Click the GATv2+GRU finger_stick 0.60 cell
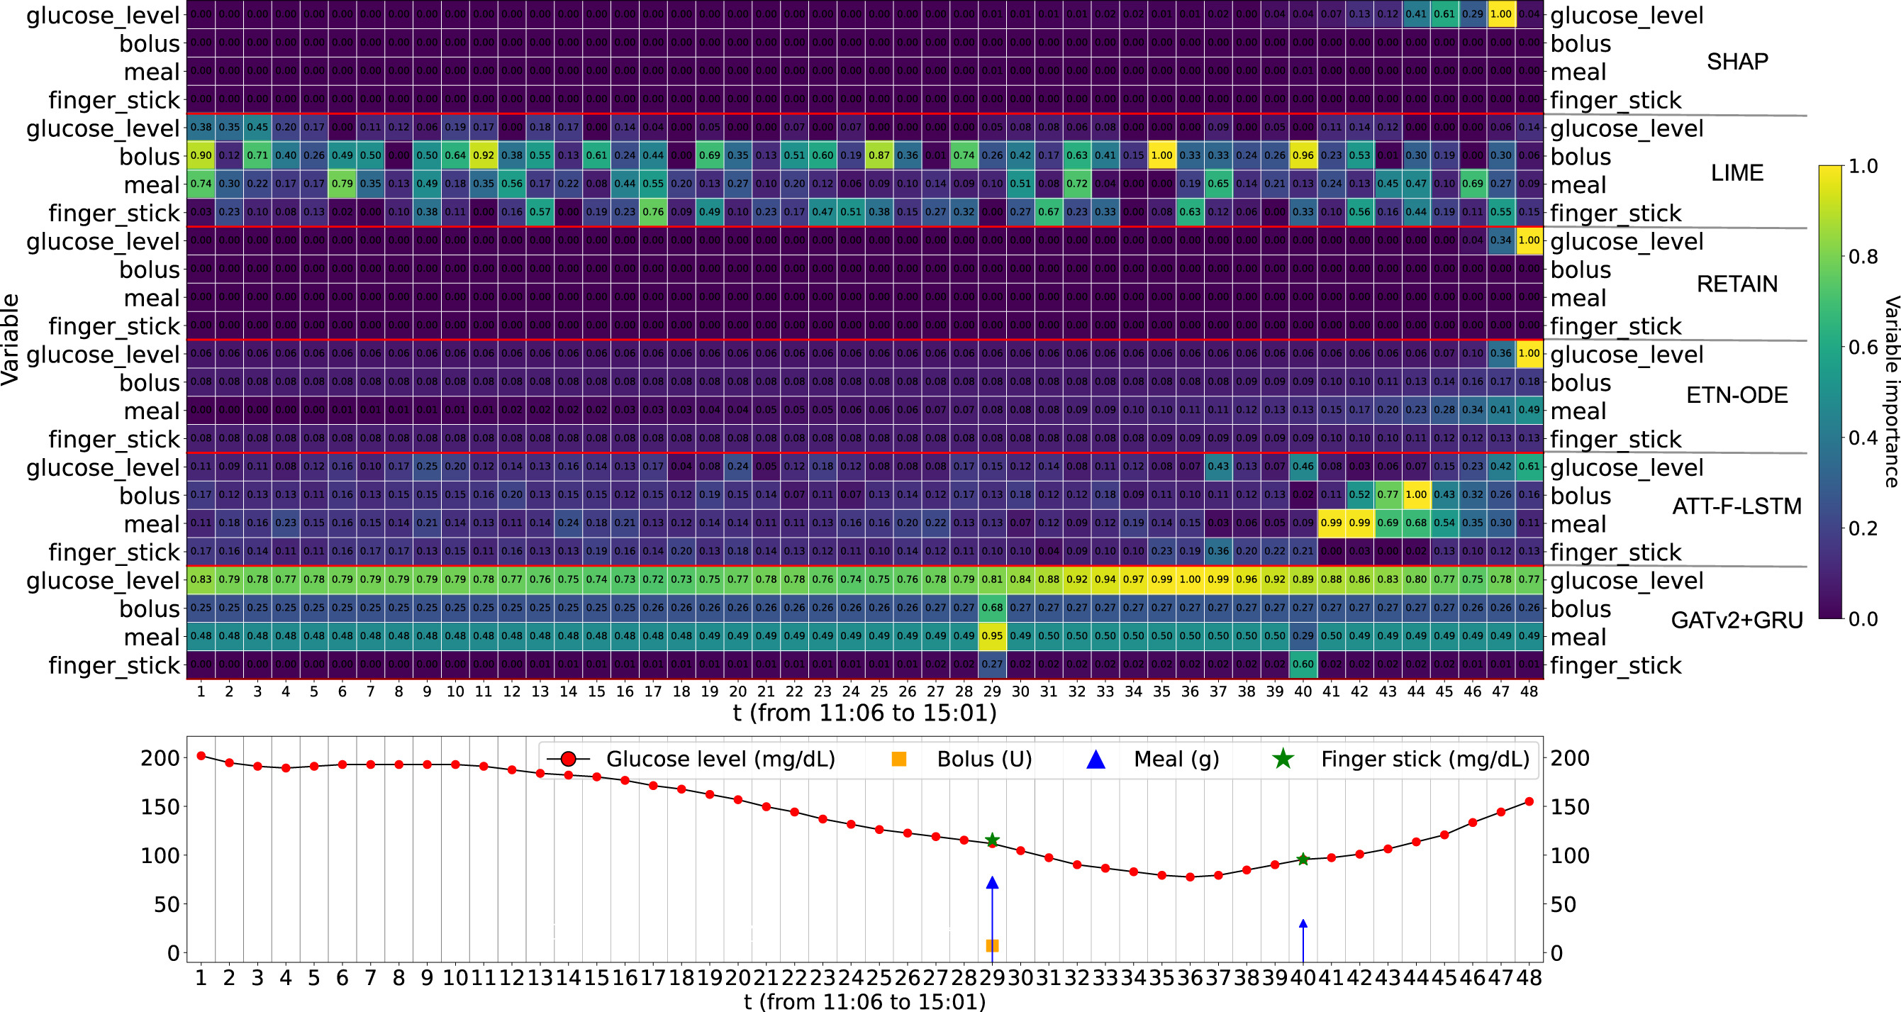 coord(1303,665)
